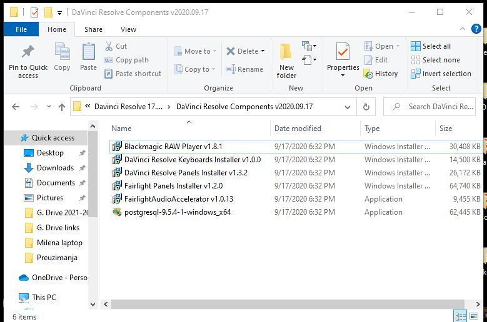
Task: Click Copy path in Clipboard group
Action: [126, 60]
